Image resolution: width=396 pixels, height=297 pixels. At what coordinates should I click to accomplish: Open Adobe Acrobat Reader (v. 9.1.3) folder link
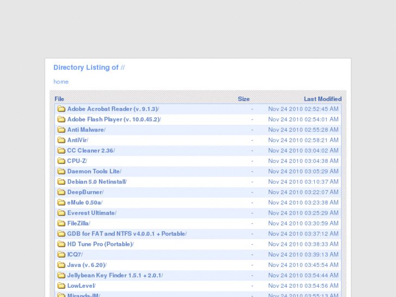click(113, 109)
